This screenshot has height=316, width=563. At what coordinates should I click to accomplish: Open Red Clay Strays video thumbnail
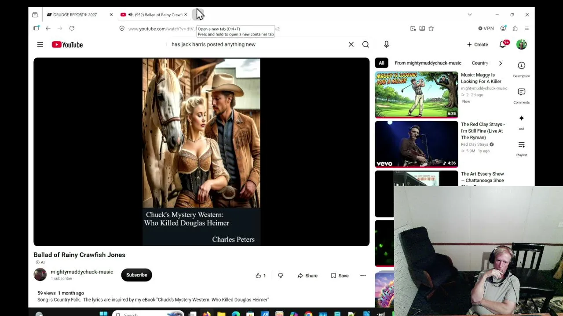417,144
